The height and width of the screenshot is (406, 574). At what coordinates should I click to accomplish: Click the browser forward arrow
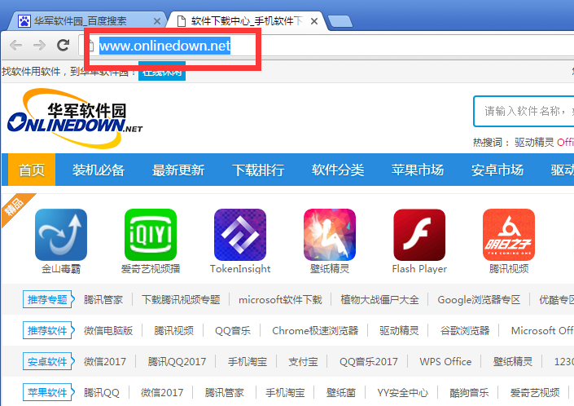pyautogui.click(x=39, y=46)
